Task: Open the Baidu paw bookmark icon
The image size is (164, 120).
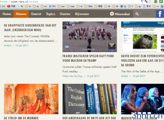Action: tap(162, 6)
